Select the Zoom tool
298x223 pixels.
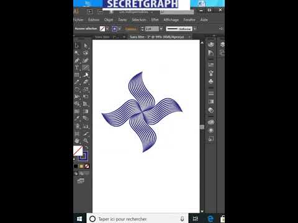click(86, 141)
